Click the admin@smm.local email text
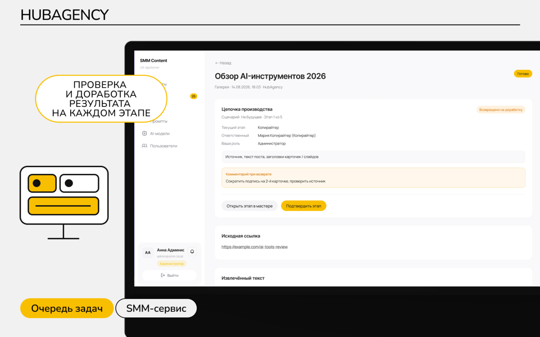 (170, 256)
